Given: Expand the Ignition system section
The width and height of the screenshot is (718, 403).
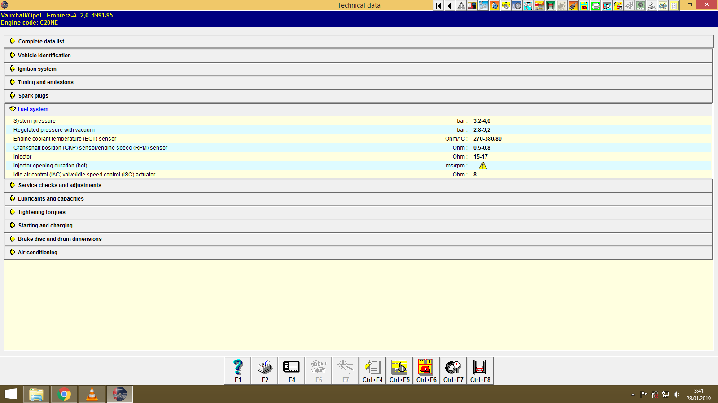Looking at the screenshot, I should 37,69.
